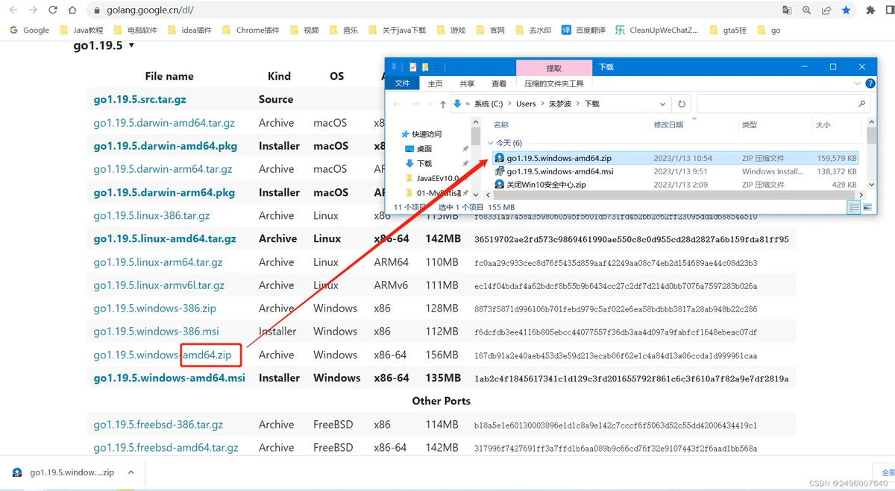895x491 pixels.
Task: Open options caret for downloaded go1.19.5 file
Action: (131, 472)
